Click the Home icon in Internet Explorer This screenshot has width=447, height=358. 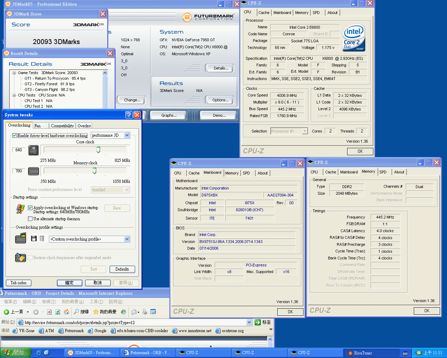(66, 312)
